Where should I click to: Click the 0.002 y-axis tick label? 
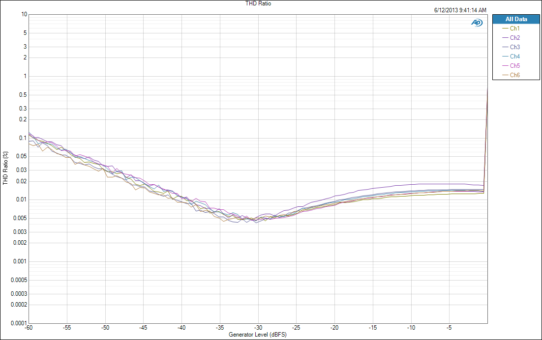pyautogui.click(x=20, y=243)
